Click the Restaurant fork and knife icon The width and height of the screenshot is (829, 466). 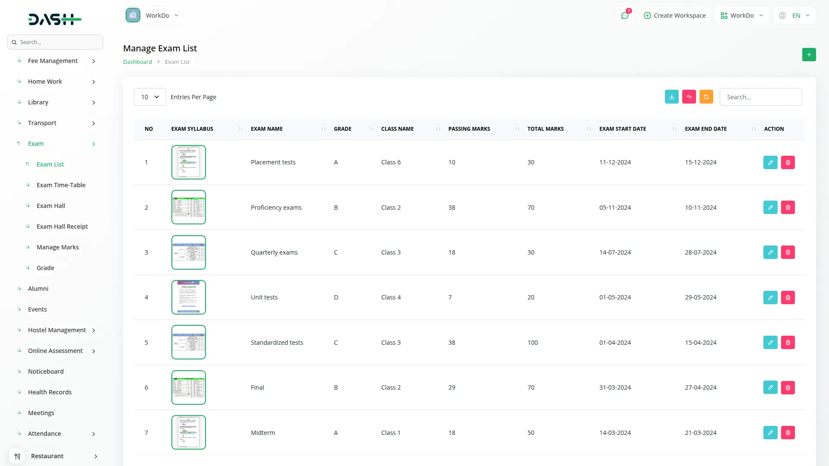(17, 456)
